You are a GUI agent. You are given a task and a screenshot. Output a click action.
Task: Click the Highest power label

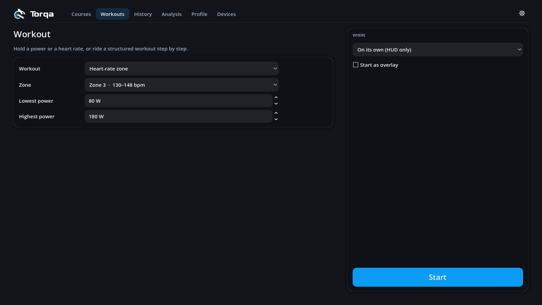pos(37,116)
